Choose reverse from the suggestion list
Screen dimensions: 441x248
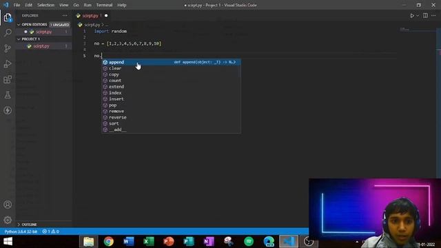tap(171, 117)
